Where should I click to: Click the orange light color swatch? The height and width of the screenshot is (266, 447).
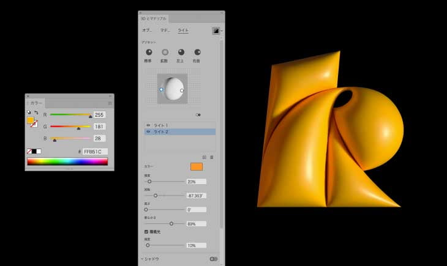click(x=196, y=166)
